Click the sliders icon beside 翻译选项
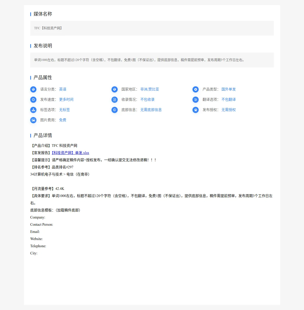 [196, 100]
